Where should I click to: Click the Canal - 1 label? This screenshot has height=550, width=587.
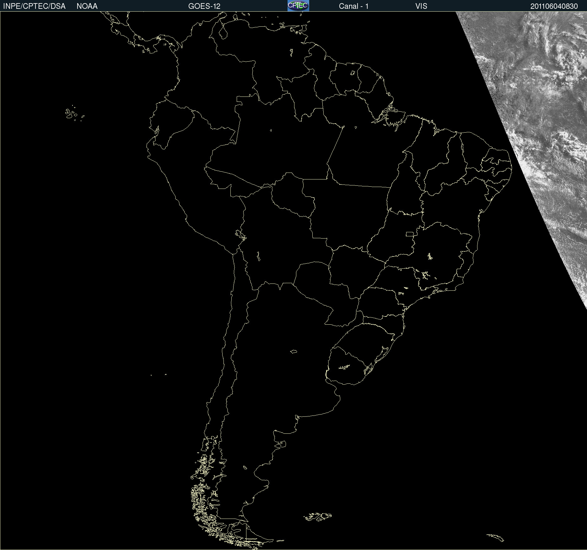point(354,6)
